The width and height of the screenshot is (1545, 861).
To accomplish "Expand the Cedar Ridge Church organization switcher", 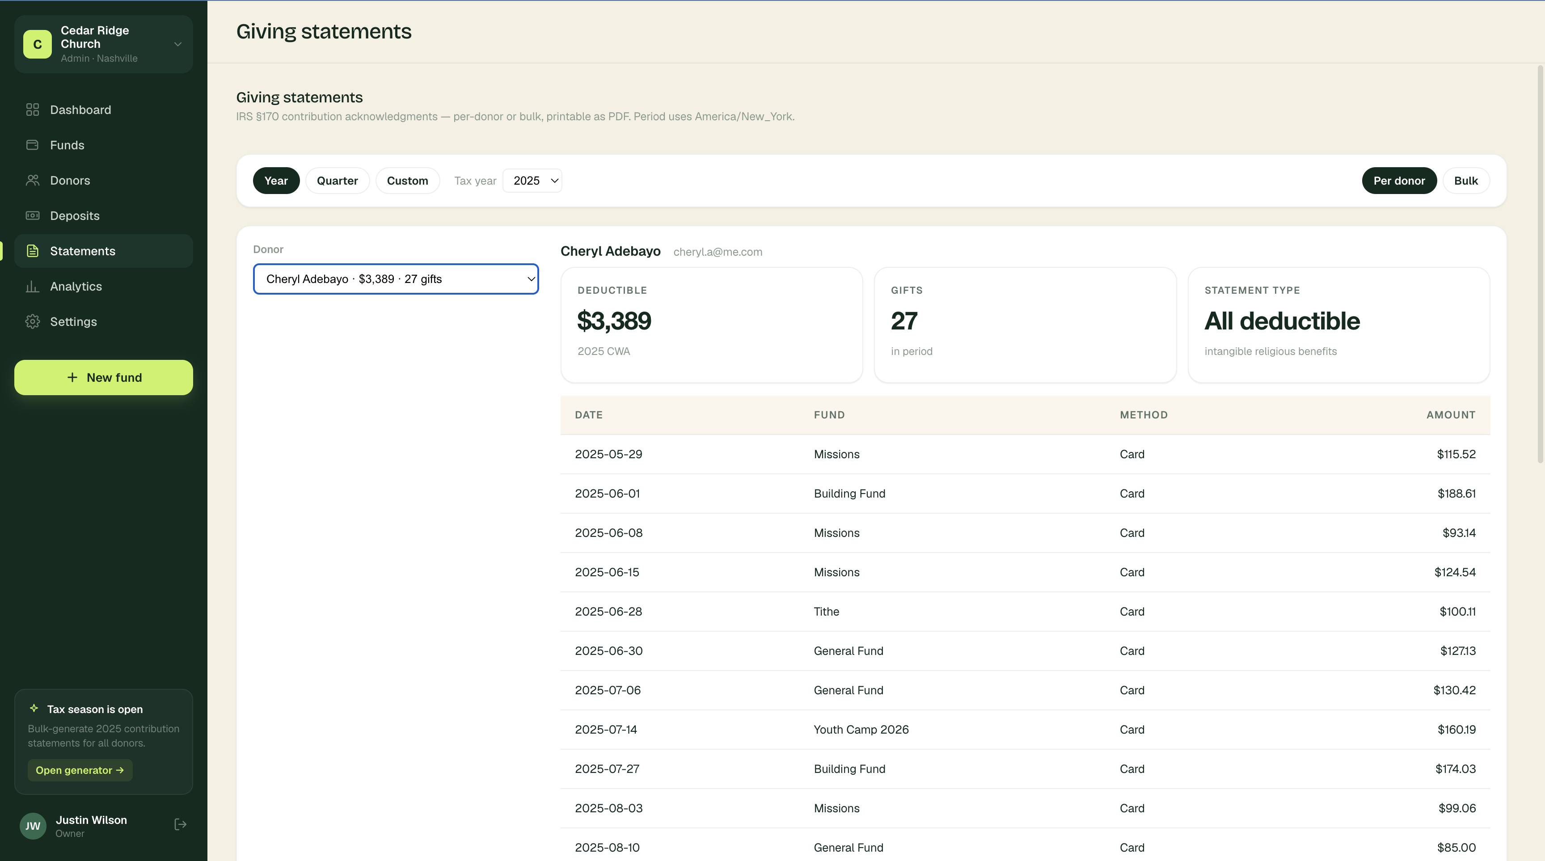I will [104, 44].
